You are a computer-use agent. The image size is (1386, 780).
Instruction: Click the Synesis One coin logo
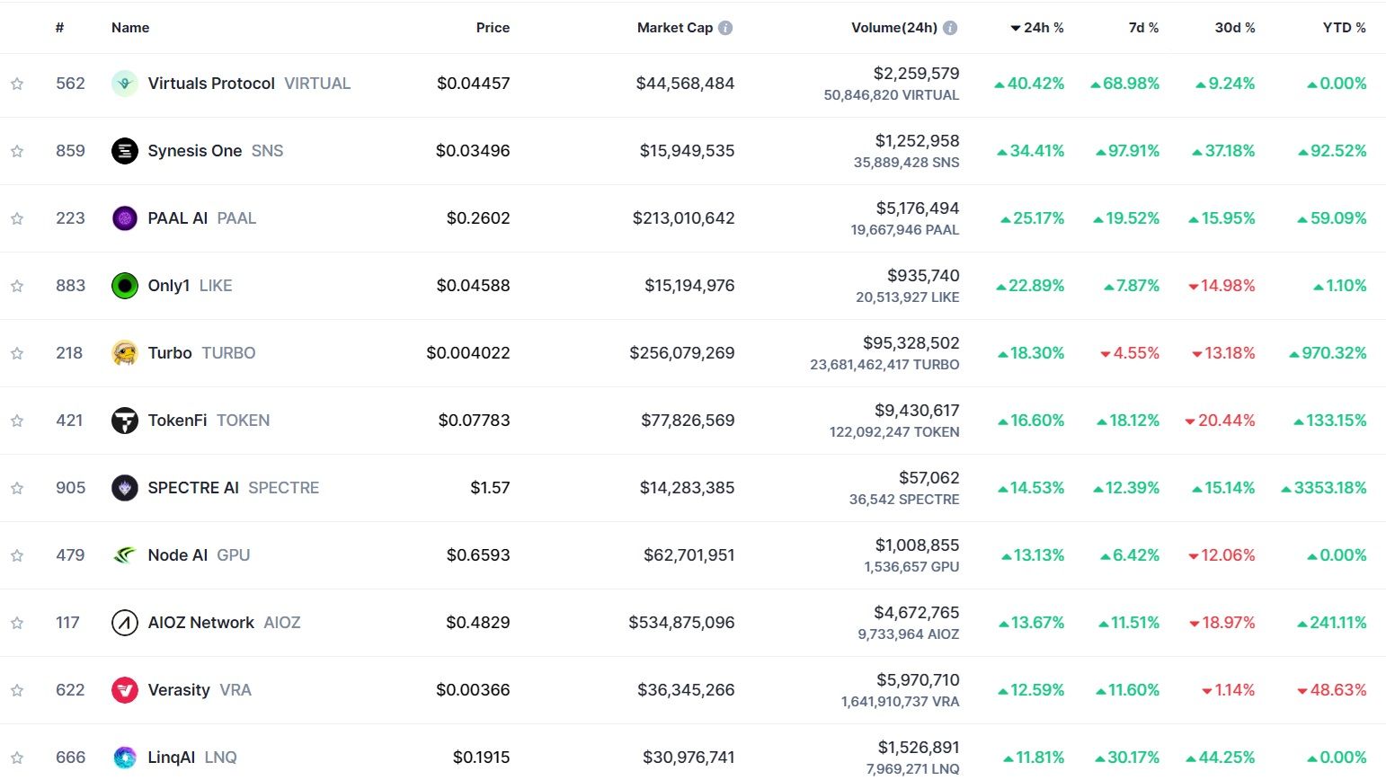tap(124, 151)
